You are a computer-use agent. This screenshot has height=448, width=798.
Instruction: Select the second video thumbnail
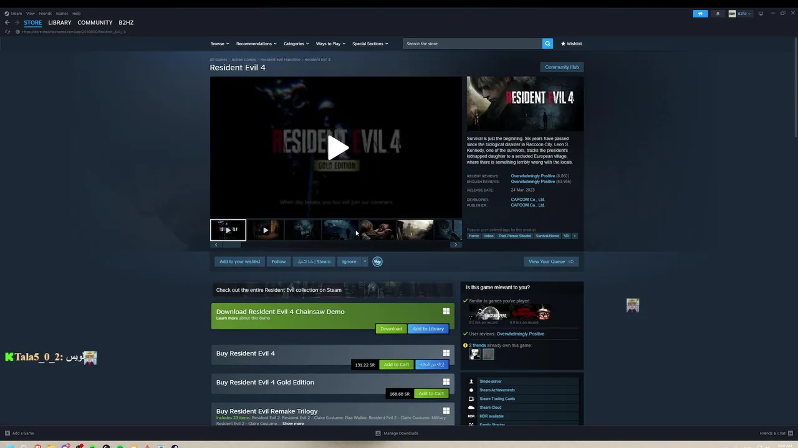pos(266,230)
